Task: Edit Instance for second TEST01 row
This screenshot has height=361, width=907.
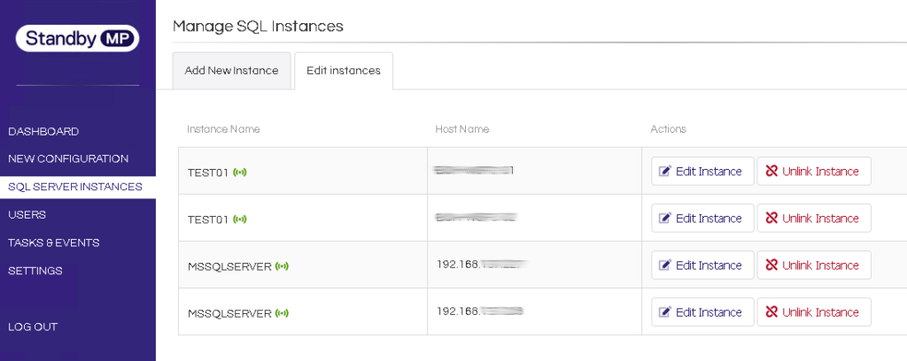Action: (x=702, y=219)
